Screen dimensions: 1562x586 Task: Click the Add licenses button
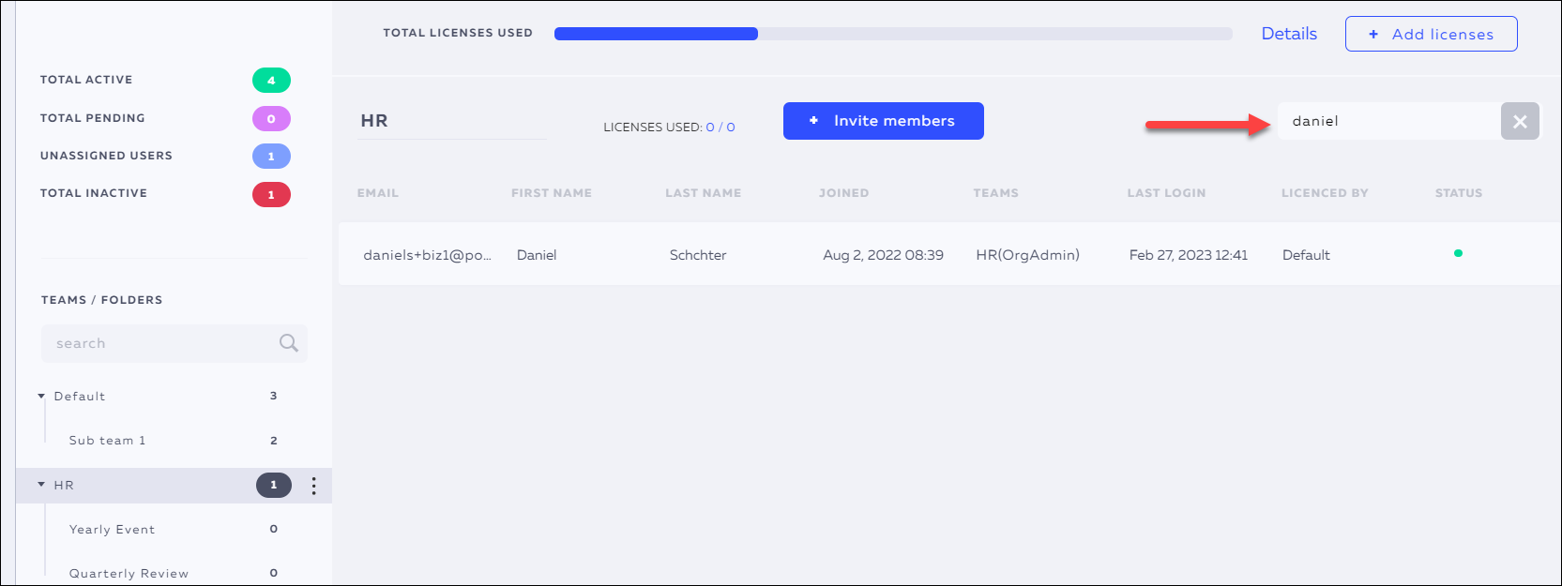1431,34
